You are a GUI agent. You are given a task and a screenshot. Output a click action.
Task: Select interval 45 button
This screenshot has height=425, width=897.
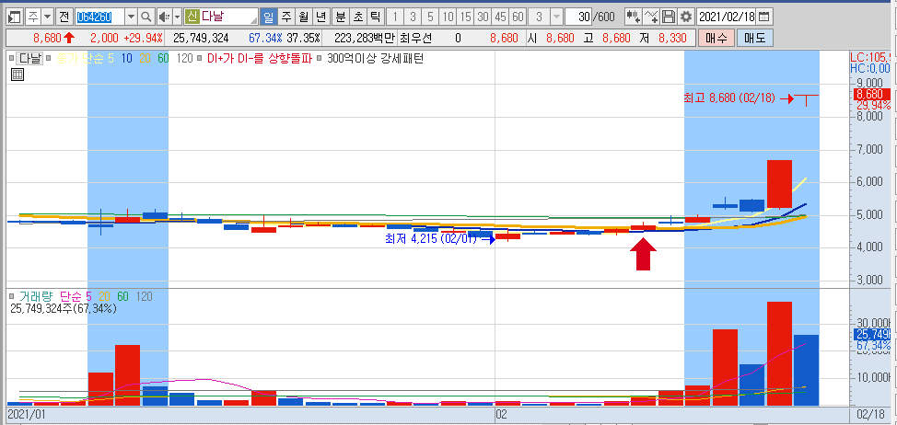(501, 17)
